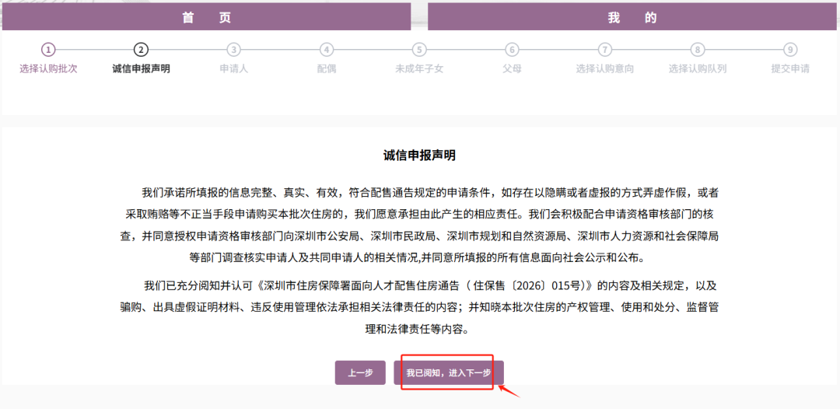Screen dimensions: 840x409
Task: Select step 8 circle 选择认购队列
Action: point(698,50)
